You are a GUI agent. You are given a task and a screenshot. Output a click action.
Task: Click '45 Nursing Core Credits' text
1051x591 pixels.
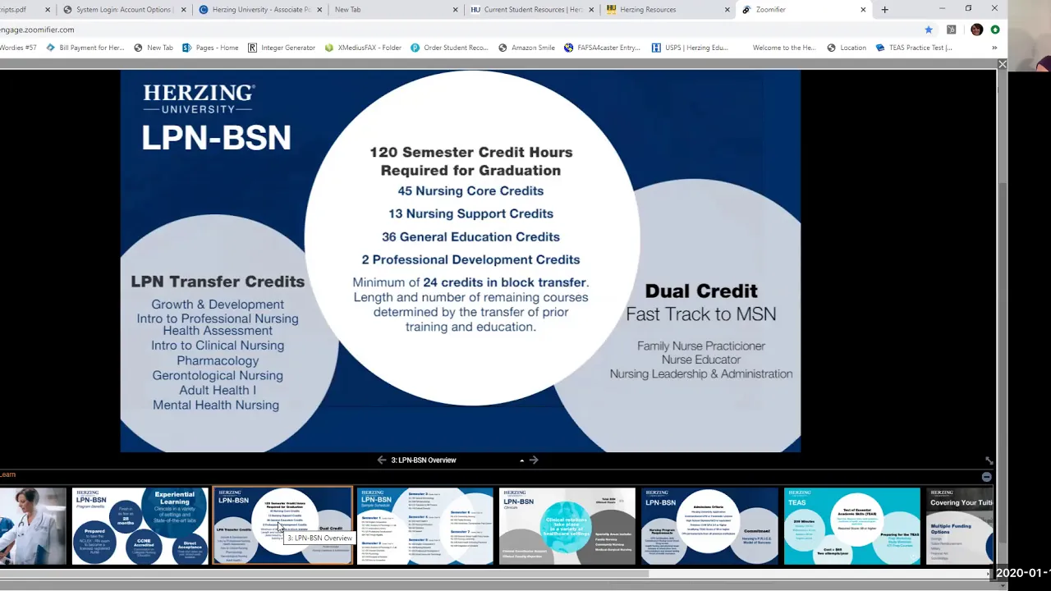(x=470, y=190)
